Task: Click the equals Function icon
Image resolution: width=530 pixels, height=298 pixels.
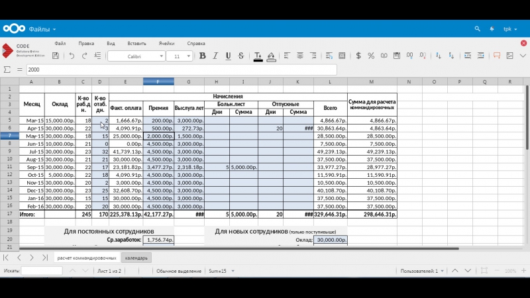Action: point(20,70)
